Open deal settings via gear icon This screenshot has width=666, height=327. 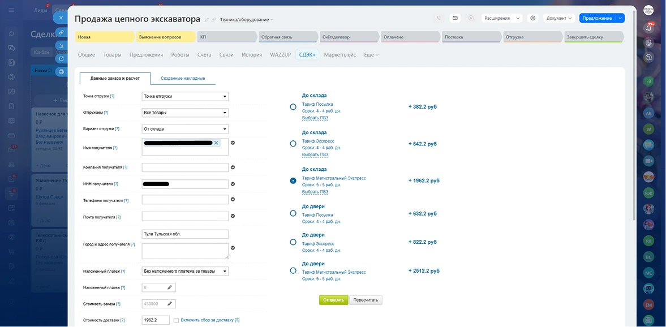(x=532, y=18)
